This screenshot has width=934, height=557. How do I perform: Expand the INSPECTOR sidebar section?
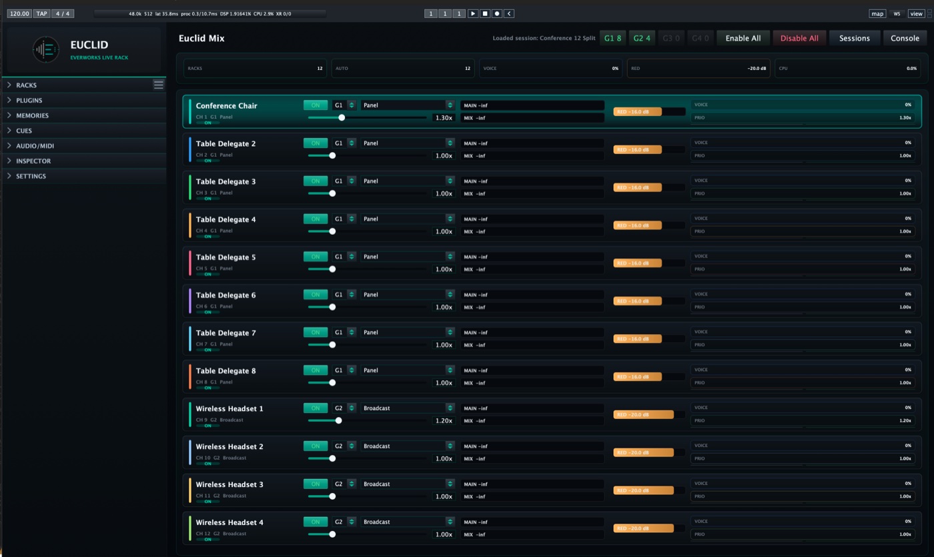84,161
